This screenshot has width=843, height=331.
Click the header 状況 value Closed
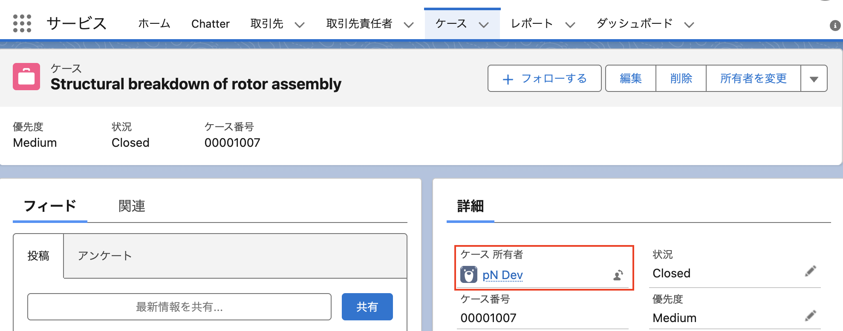(130, 143)
